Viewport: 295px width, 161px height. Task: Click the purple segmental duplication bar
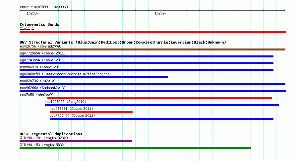[76, 141]
